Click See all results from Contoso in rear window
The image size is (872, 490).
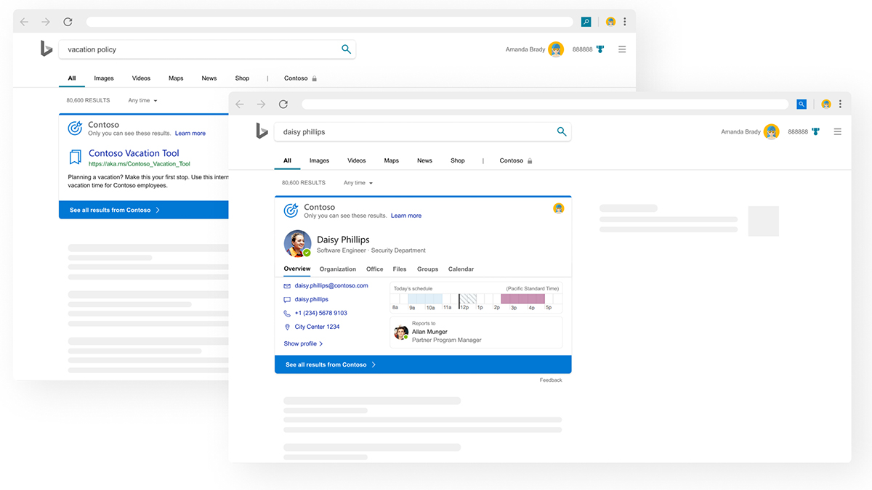tap(144, 210)
